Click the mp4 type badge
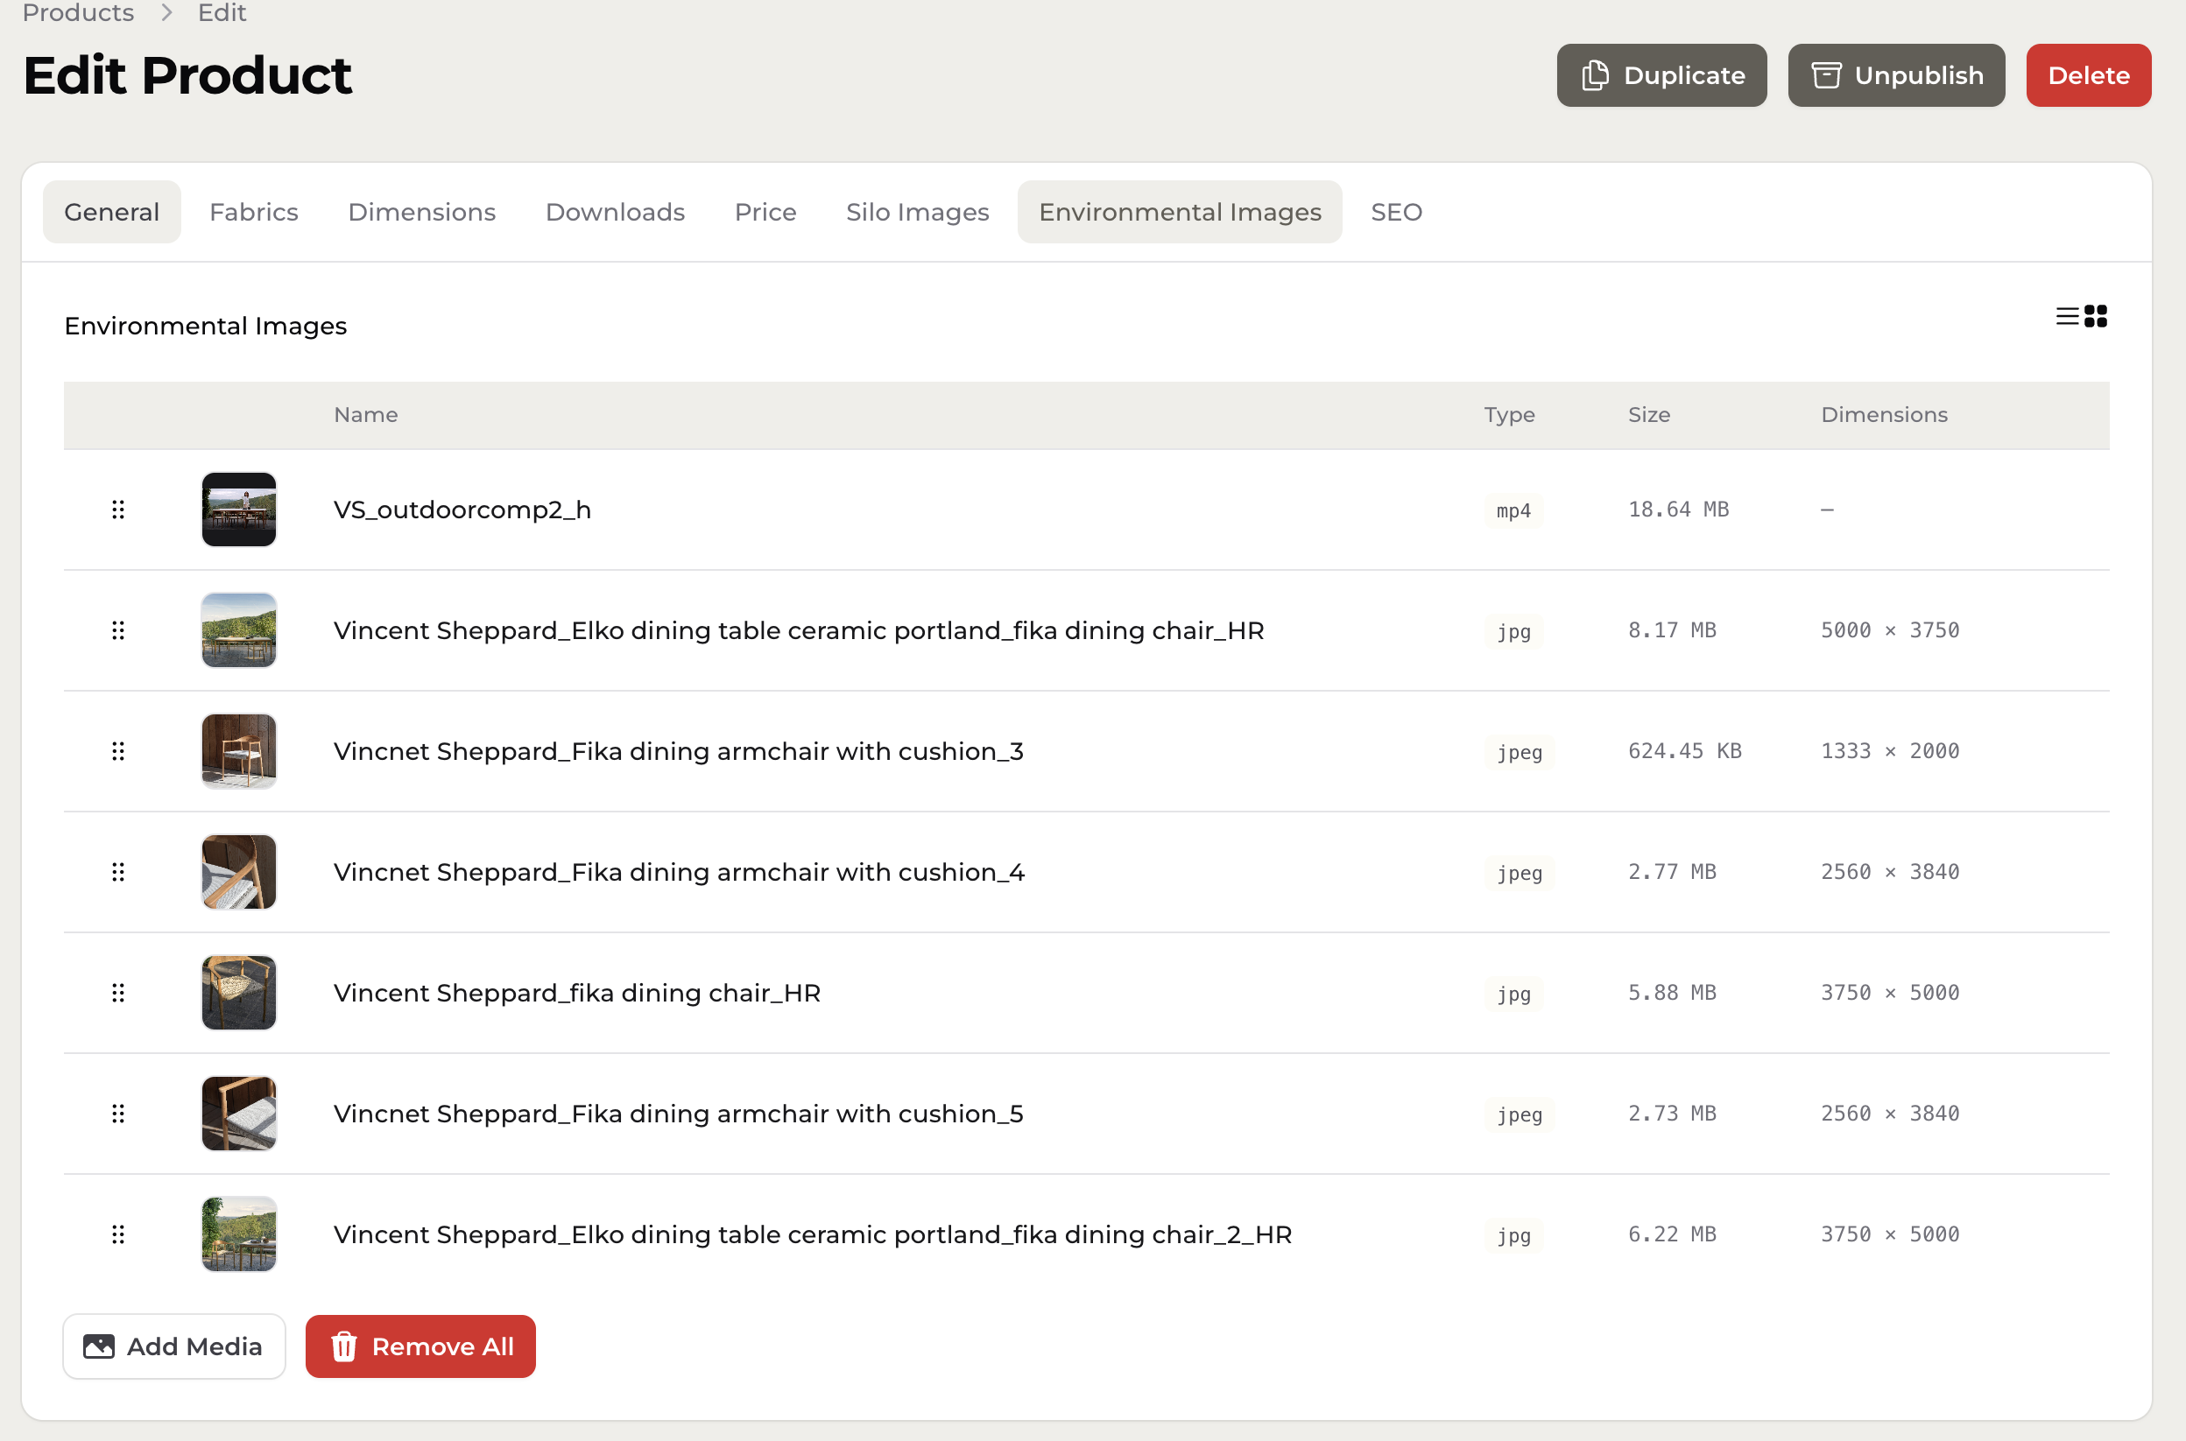Screen dimensions: 2186x1441 (x=1513, y=510)
